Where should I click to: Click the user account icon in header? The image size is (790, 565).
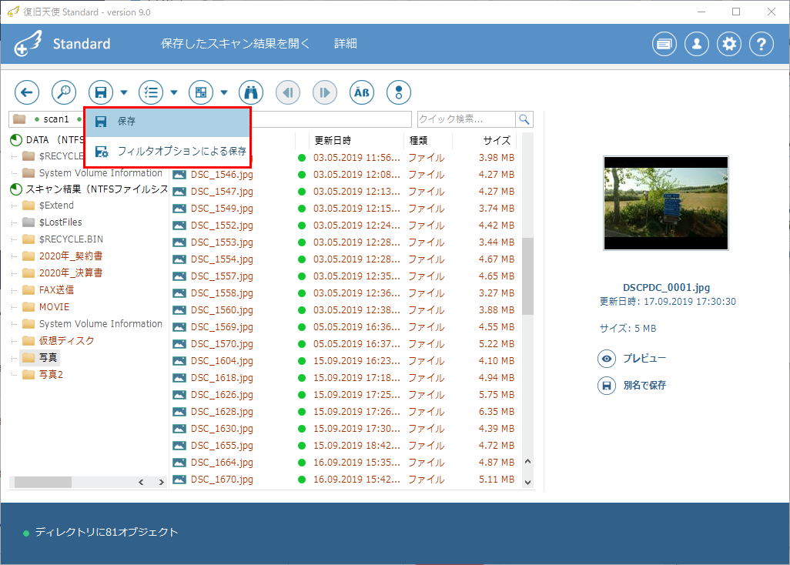(697, 45)
